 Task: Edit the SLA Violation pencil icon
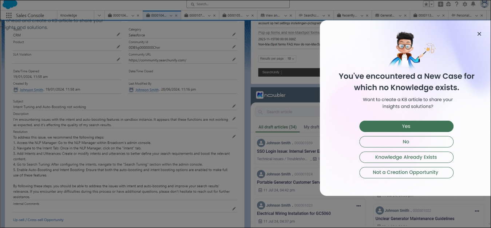tap(118, 59)
